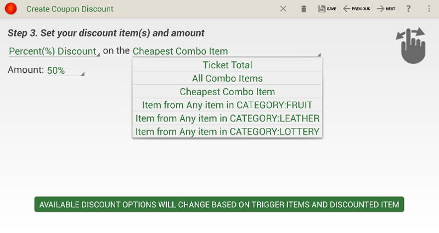Viewport: 439px width, 233px height.
Task: Choose All Combo Items option
Action: [x=227, y=78]
